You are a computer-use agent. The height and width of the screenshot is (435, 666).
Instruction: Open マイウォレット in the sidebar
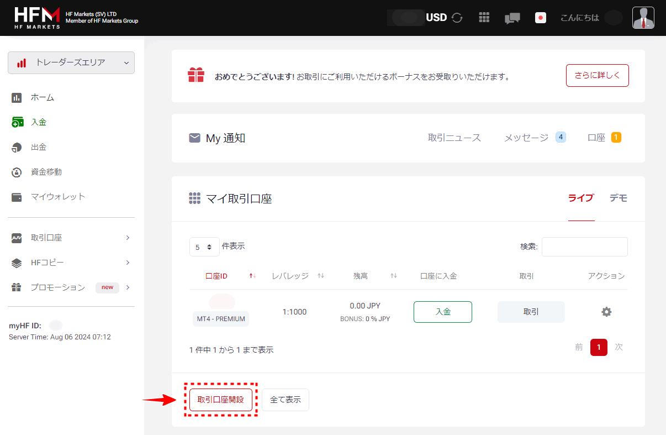coord(58,197)
